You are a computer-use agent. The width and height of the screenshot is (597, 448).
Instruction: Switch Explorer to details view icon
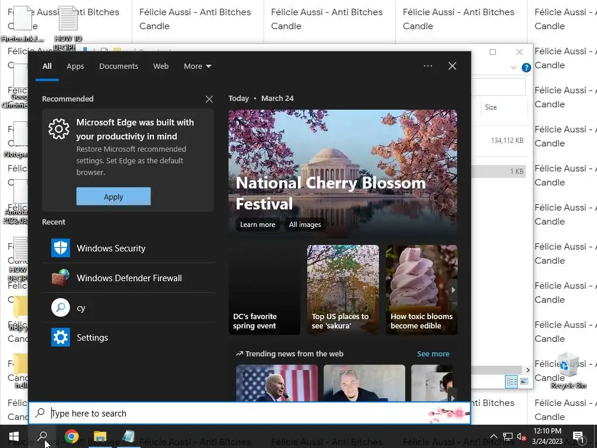pyautogui.click(x=511, y=381)
